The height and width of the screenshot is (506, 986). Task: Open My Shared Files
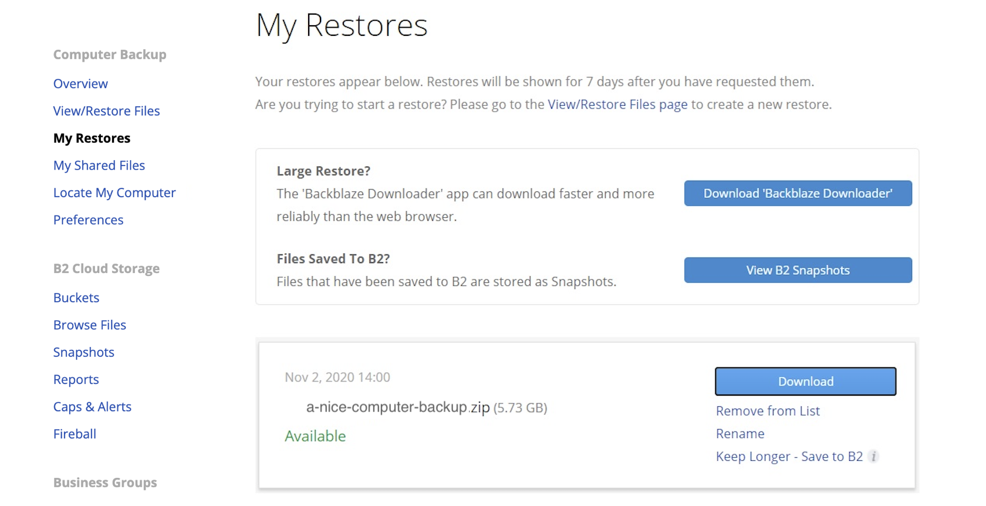click(x=99, y=166)
